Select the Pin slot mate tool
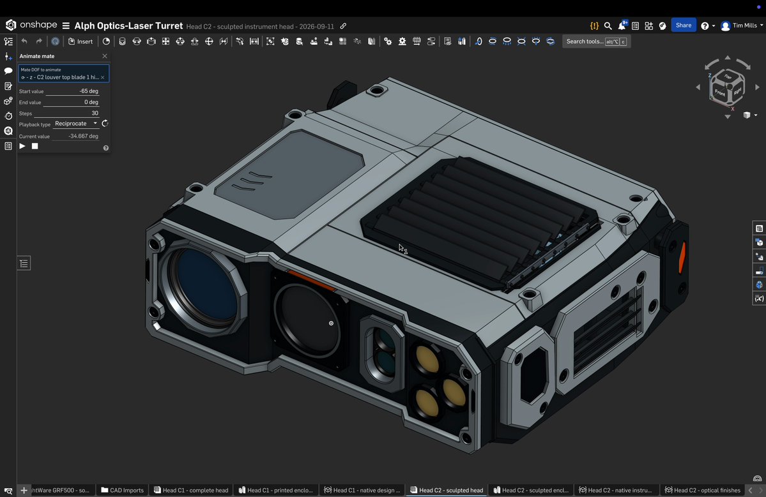This screenshot has height=497, width=766. (194, 41)
